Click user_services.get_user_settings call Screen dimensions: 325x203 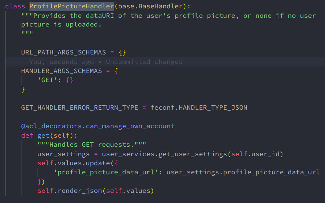[165, 154]
